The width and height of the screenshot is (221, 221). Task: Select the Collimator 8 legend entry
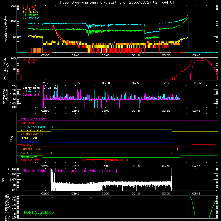(x=31, y=91)
